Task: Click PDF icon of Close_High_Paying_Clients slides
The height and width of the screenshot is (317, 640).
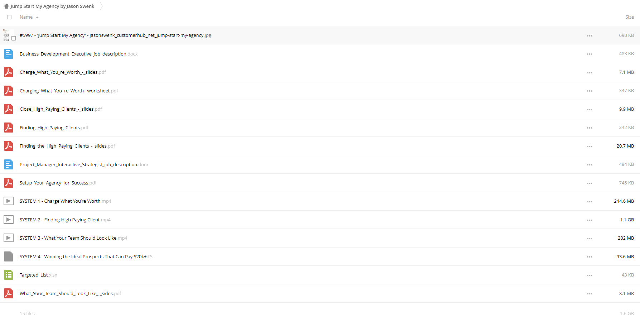Action: tap(9, 109)
